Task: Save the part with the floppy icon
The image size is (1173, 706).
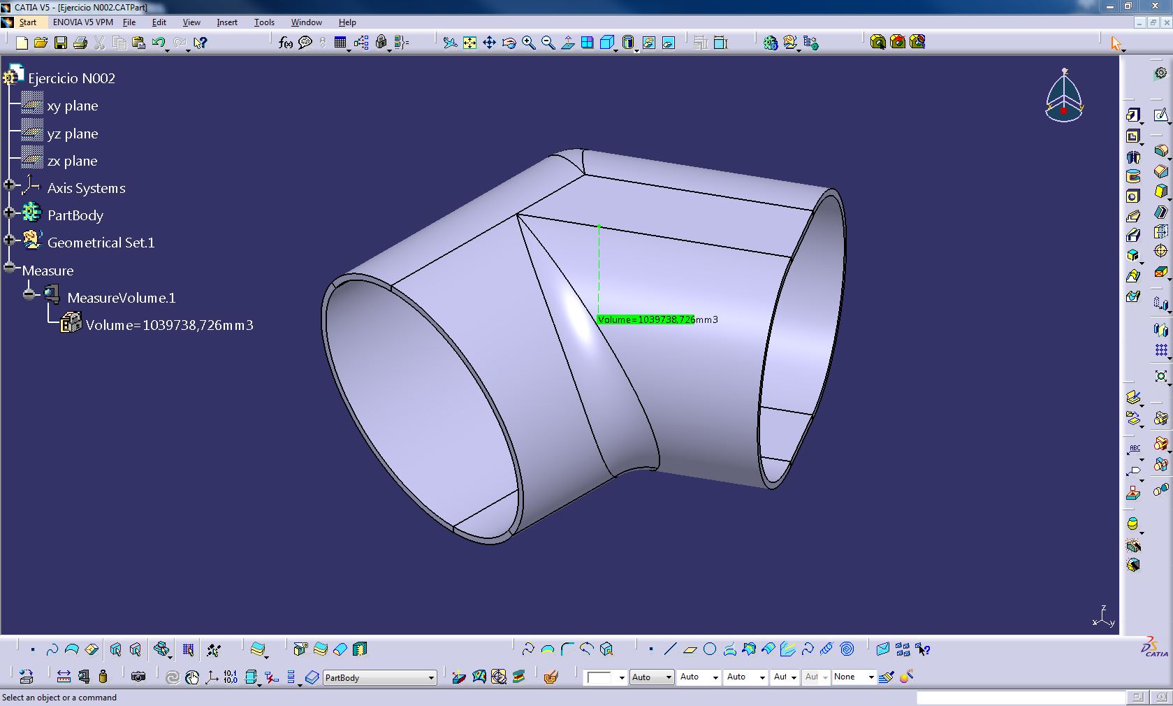Action: point(61,43)
